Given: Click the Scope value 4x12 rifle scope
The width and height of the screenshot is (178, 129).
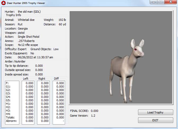Looking at the screenshot, I should tap(28, 45).
